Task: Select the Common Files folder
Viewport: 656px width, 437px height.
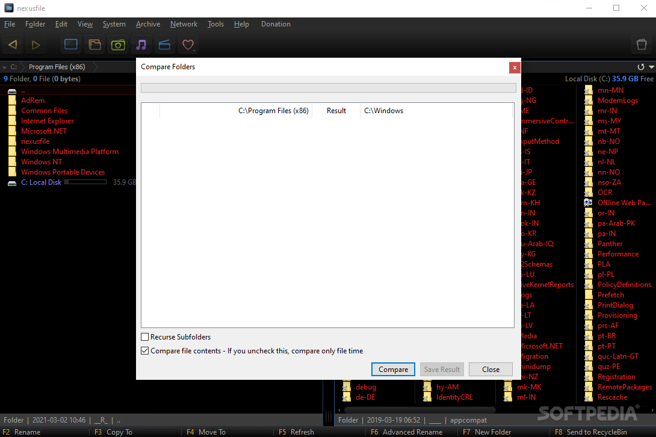Action: click(45, 111)
